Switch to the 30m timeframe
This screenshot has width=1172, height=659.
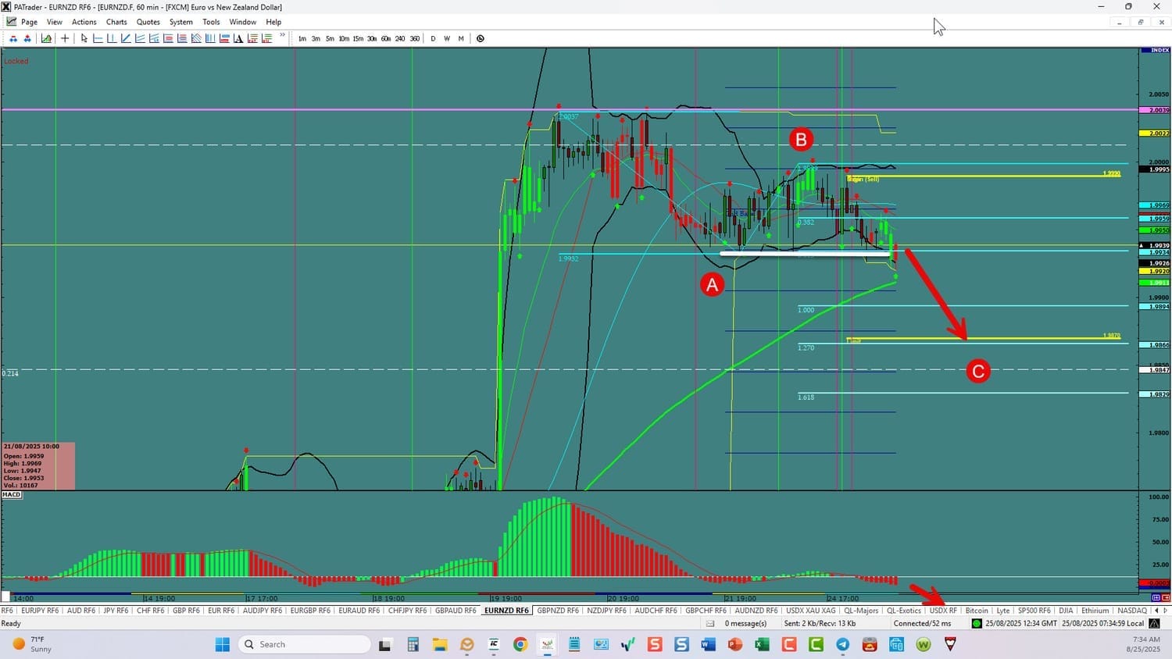(372, 38)
